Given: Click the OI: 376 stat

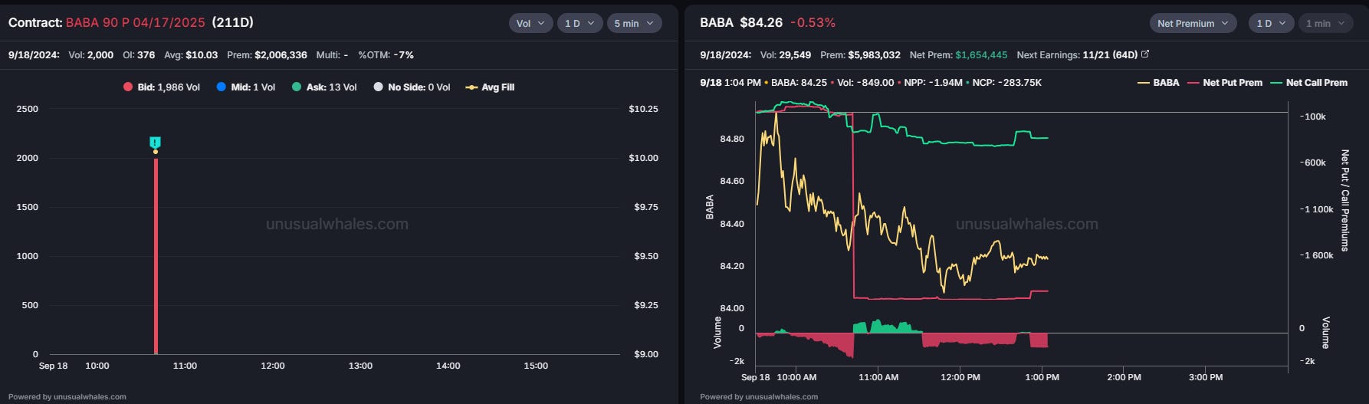Looking at the screenshot, I should point(139,55).
